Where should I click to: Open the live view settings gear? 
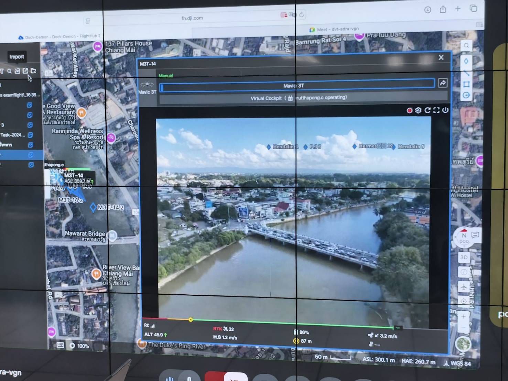(x=418, y=110)
